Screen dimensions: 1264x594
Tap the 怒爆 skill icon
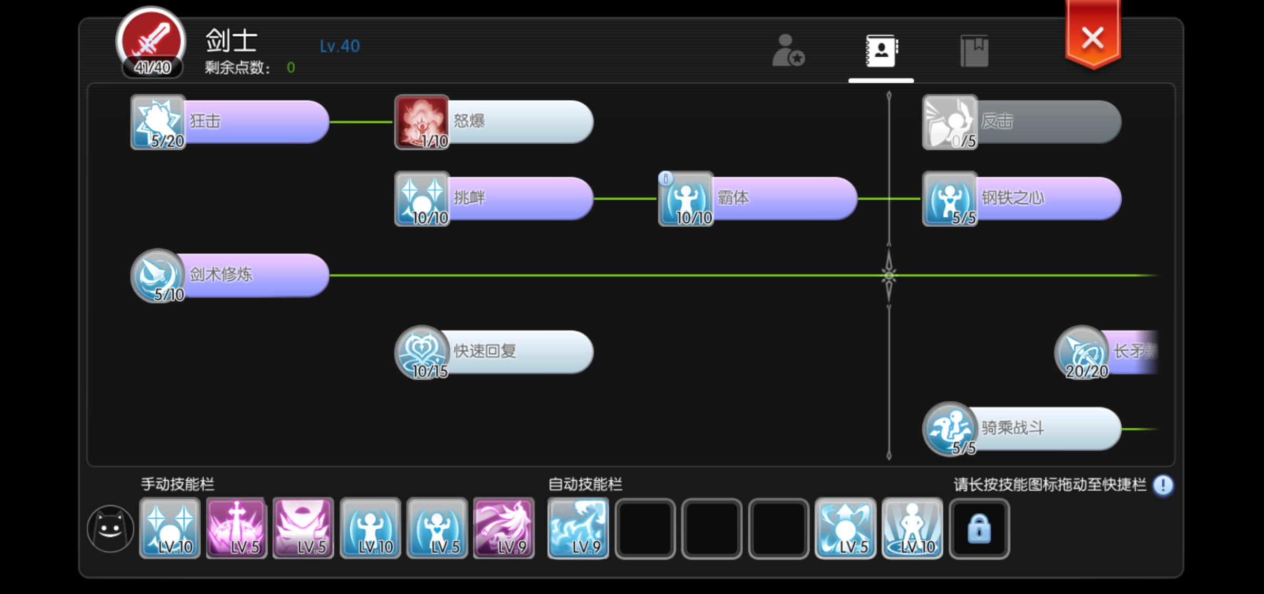coord(422,122)
